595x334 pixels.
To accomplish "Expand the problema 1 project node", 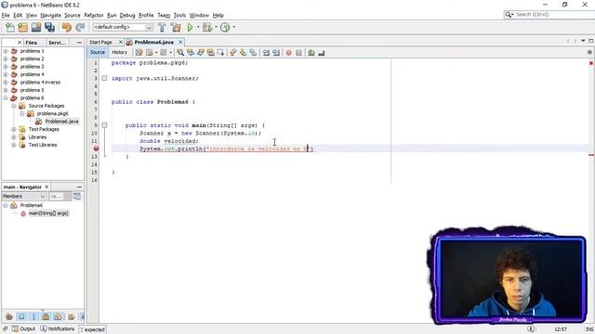I will pos(6,51).
